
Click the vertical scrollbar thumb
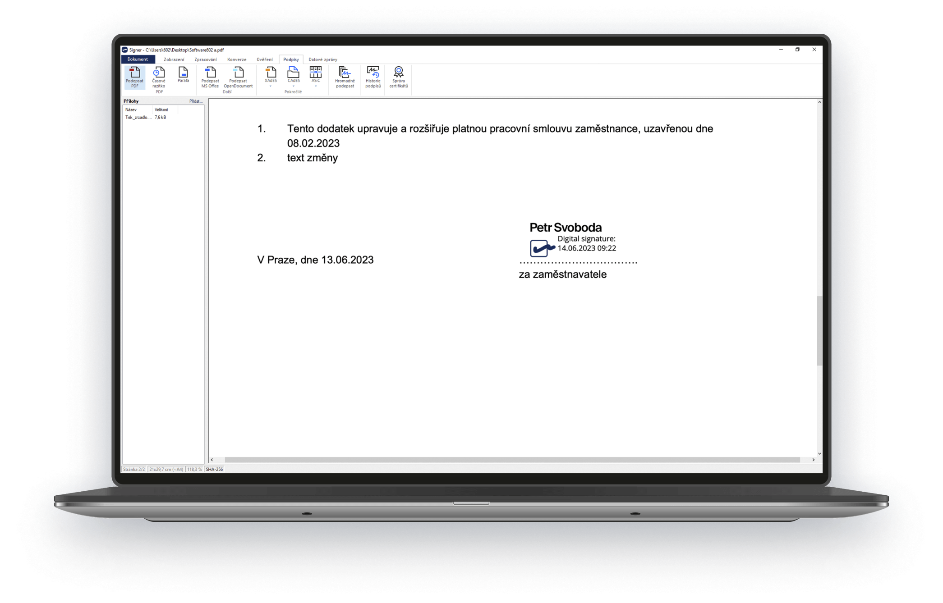[x=819, y=330]
